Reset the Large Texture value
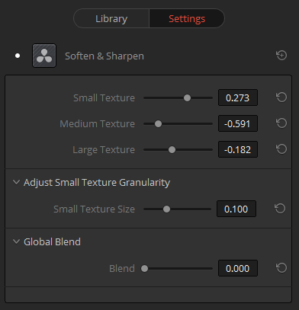Screen dimensions: 299x310 (281, 149)
